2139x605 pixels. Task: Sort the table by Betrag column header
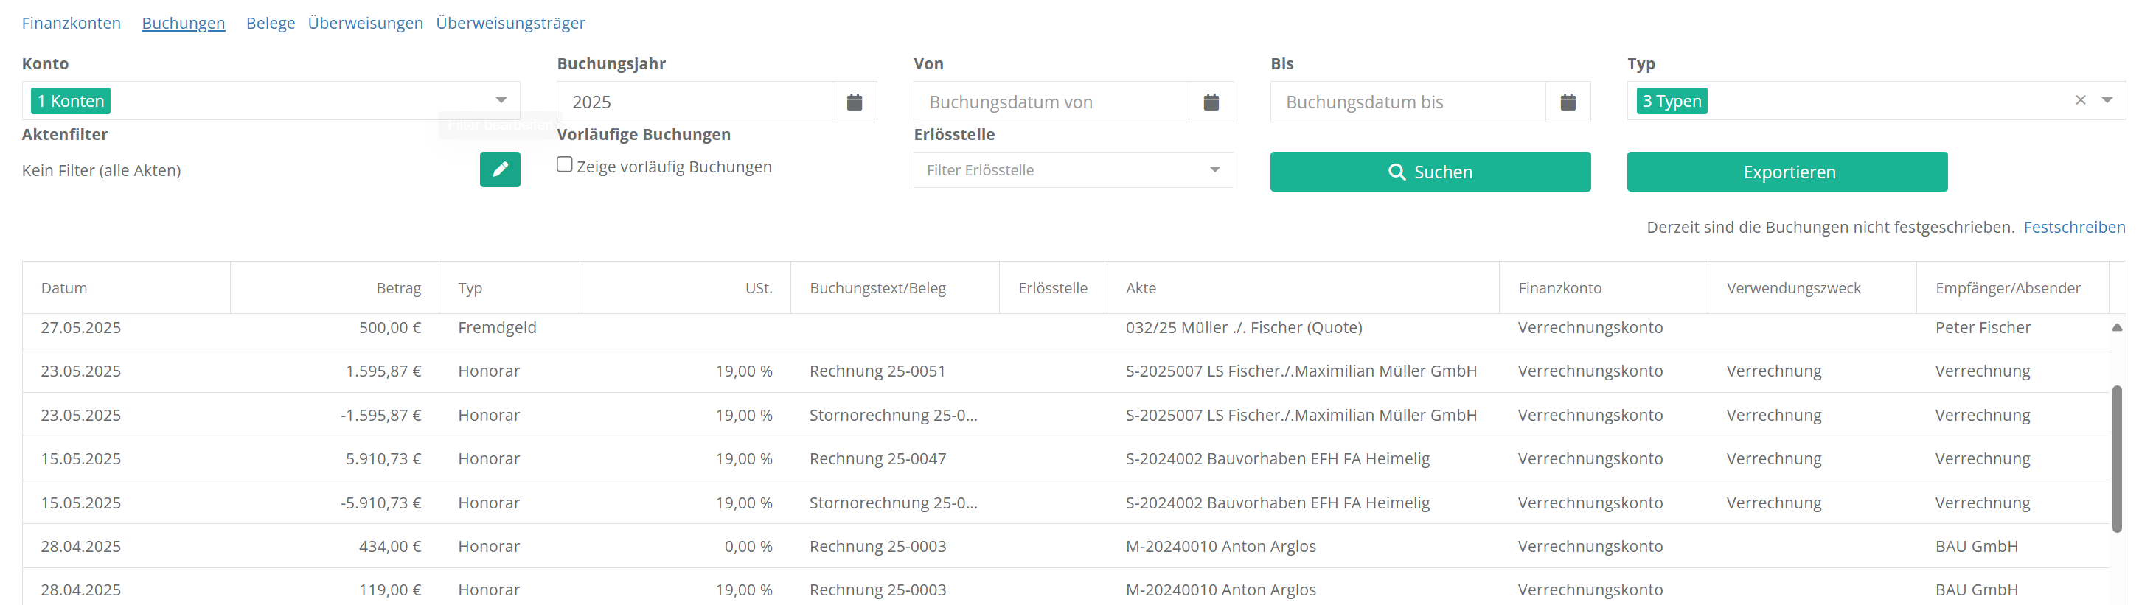tap(399, 288)
